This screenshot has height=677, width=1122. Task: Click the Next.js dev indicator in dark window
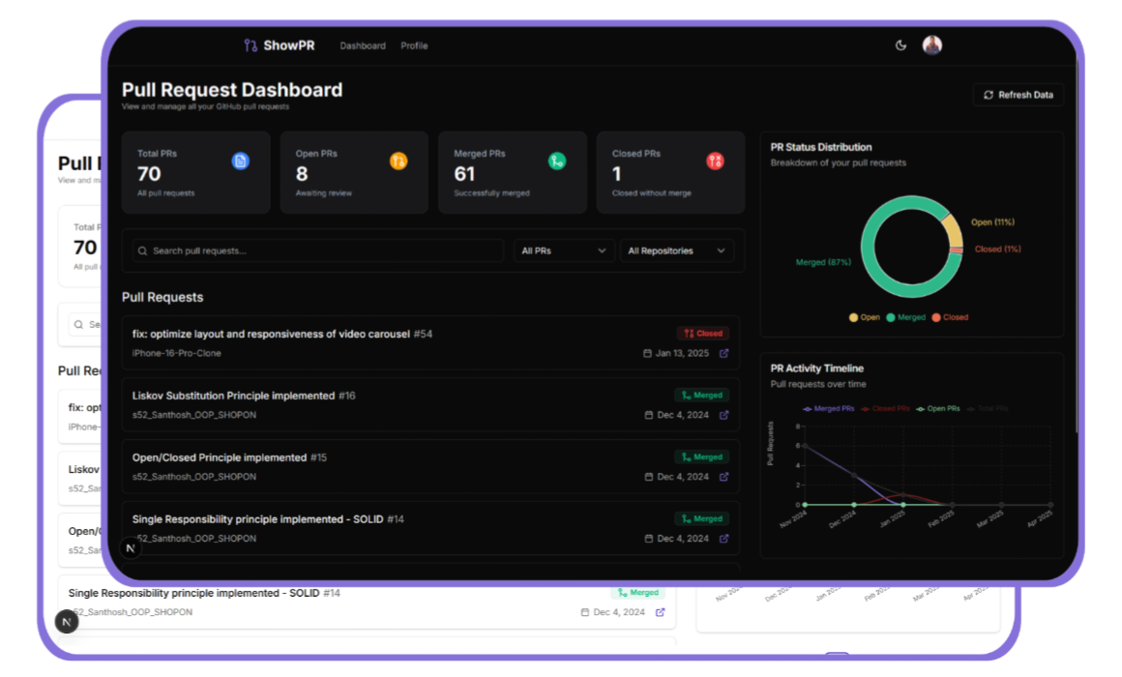pos(131,548)
